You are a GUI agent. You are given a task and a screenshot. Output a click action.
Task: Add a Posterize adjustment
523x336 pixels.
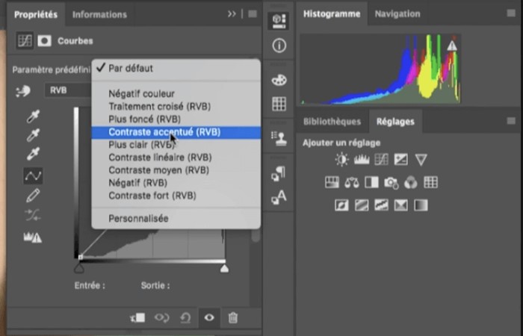pyautogui.click(x=362, y=205)
